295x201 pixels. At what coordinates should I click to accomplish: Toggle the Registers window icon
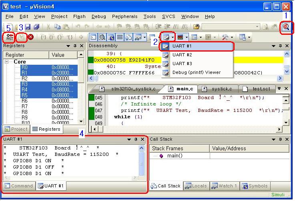click(x=120, y=37)
